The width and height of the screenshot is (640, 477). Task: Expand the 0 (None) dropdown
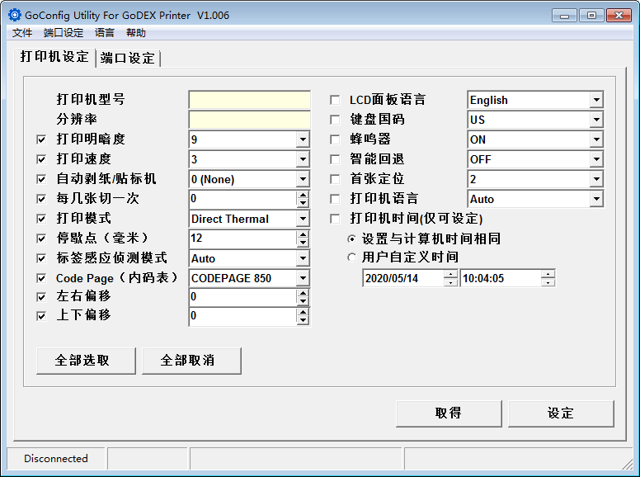(x=303, y=179)
